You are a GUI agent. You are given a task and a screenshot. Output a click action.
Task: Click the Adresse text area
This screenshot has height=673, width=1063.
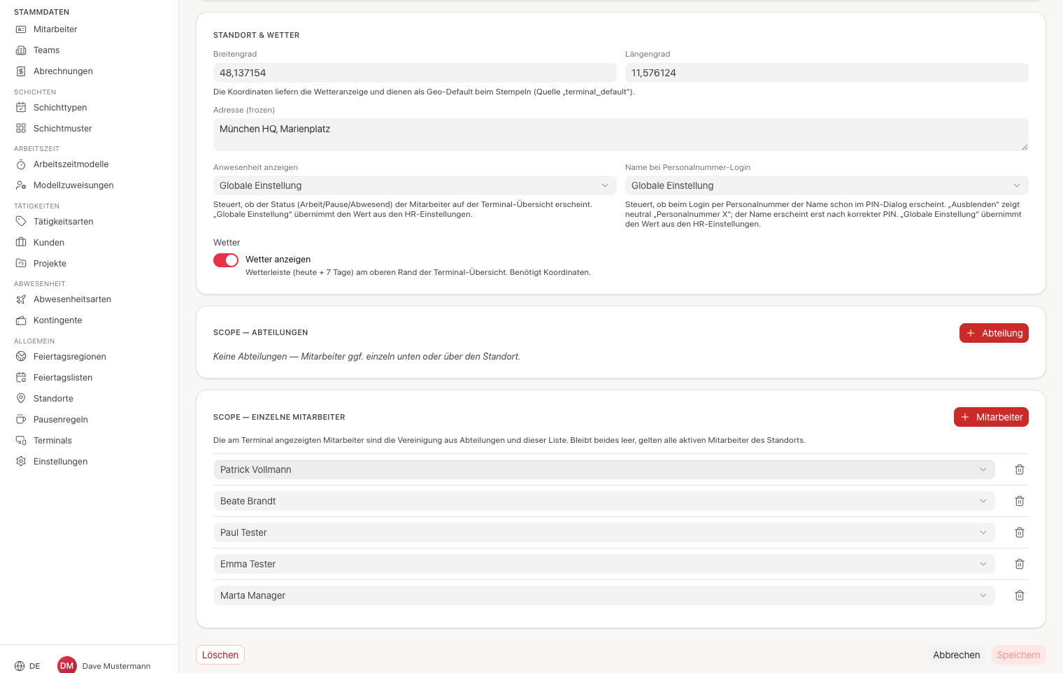pyautogui.click(x=621, y=134)
